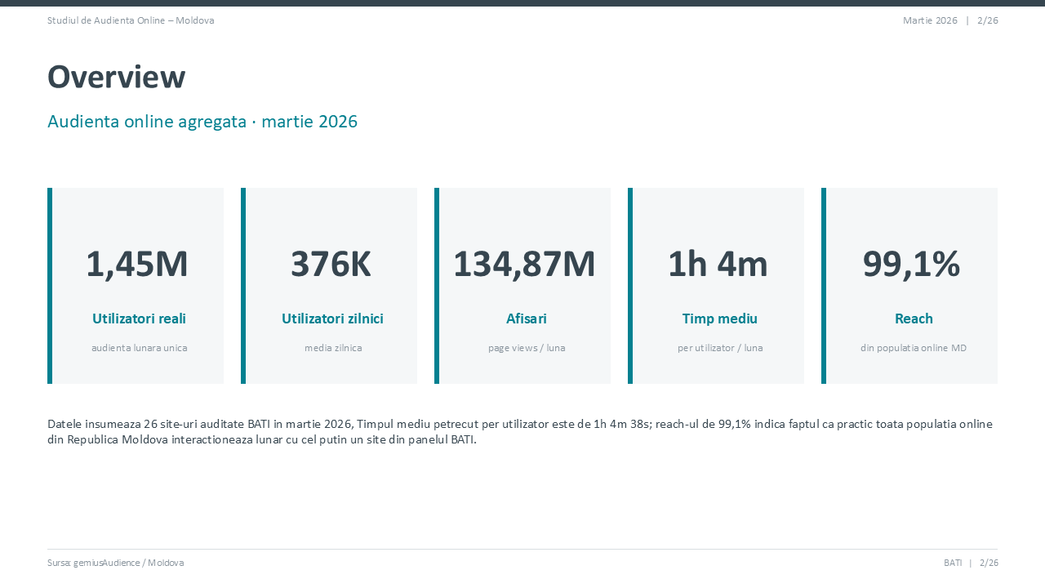
Task: Click the 376K figure
Action: [x=331, y=264]
